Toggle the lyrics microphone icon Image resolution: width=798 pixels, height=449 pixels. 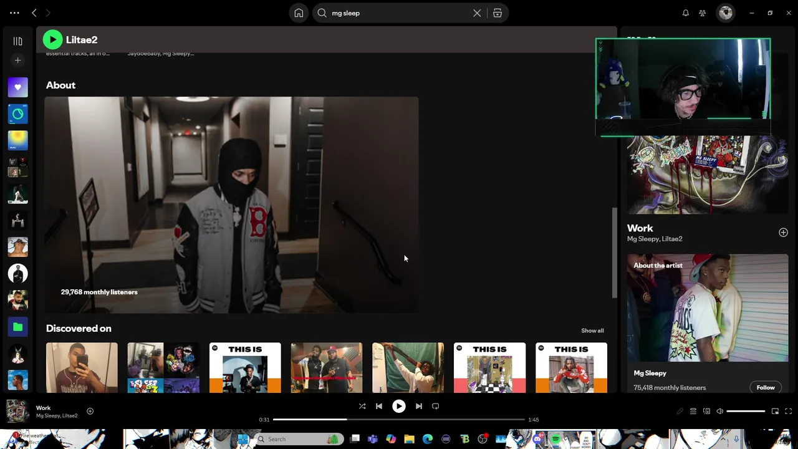pos(680,411)
